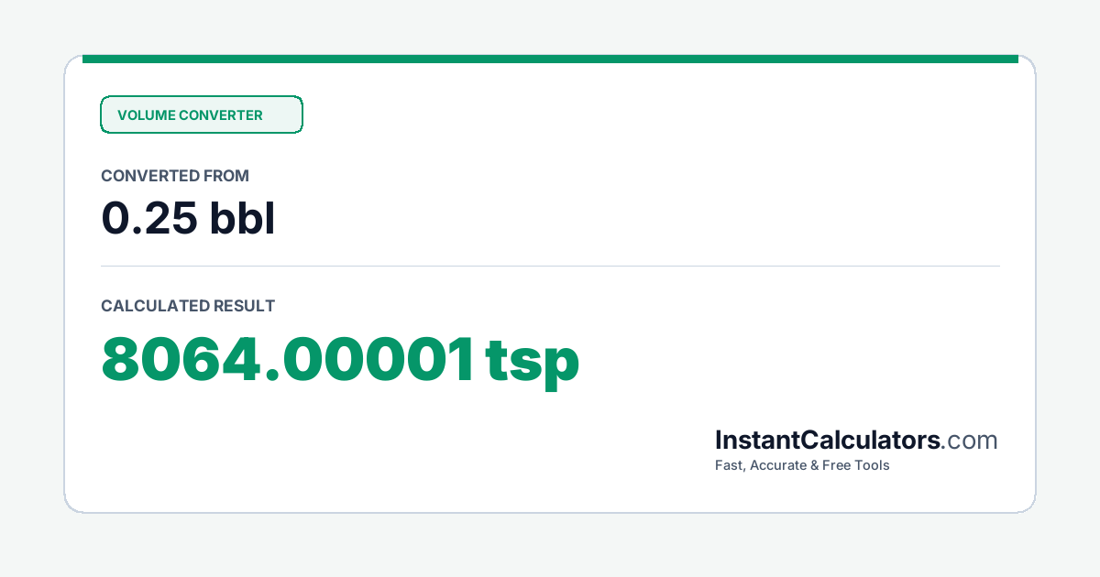
Task: Click the .com suffix of logo
Action: (x=970, y=441)
